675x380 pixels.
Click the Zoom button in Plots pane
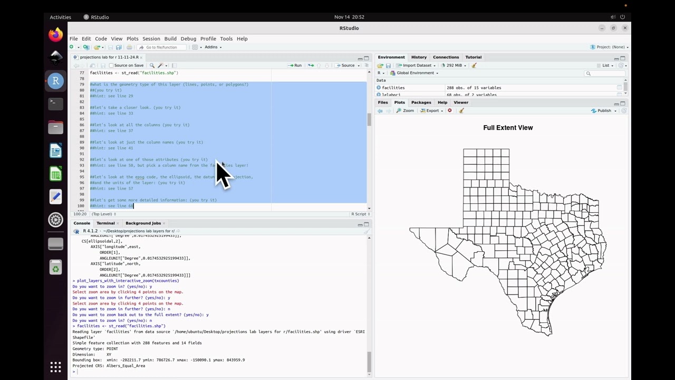(405, 110)
